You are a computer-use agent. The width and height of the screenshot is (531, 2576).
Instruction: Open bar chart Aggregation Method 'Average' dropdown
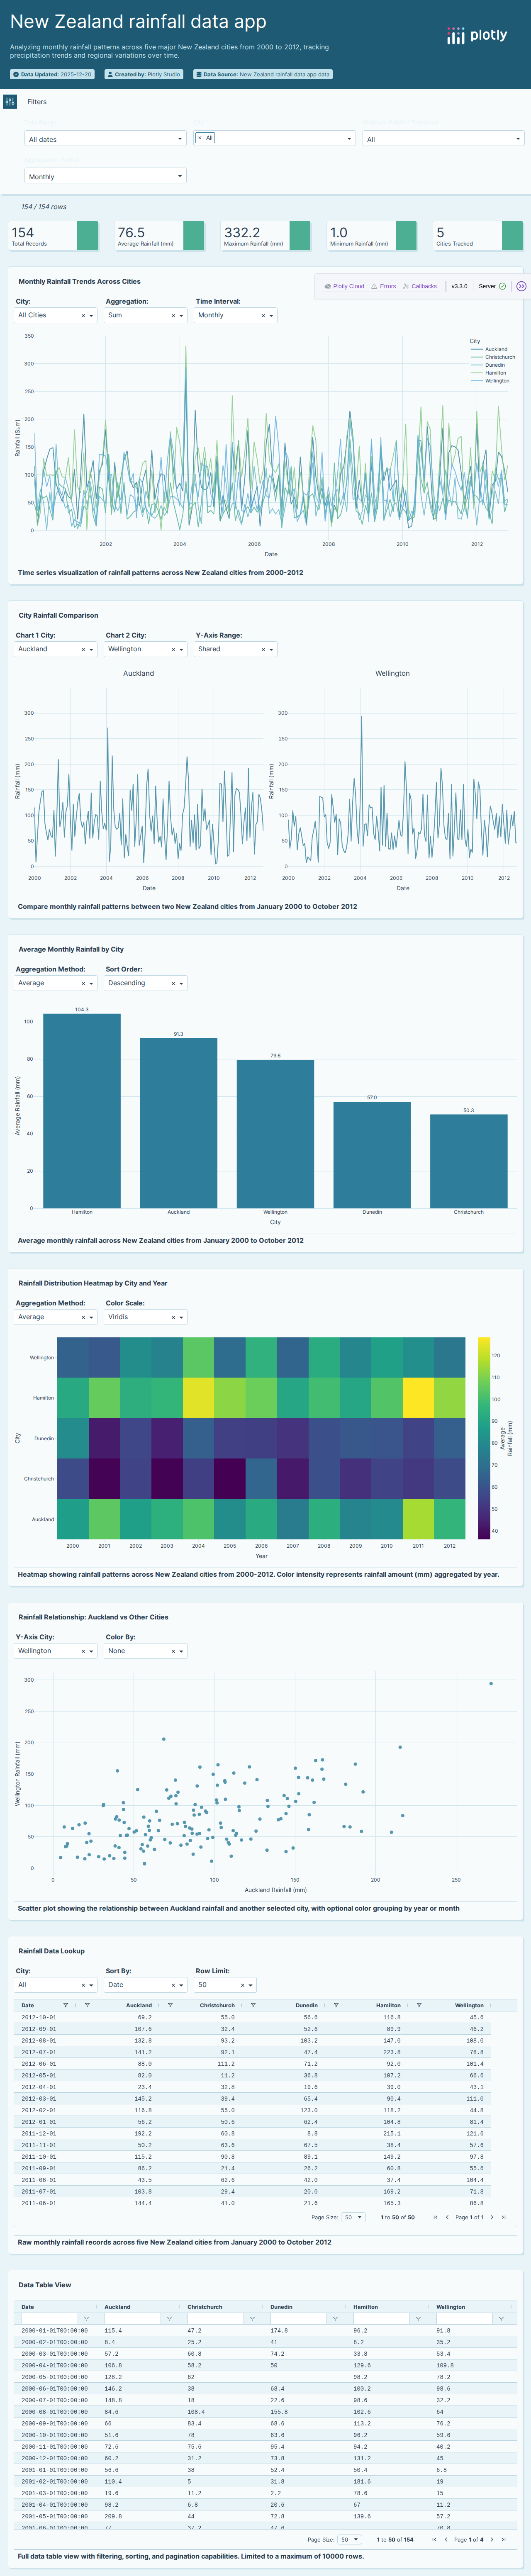56,984
